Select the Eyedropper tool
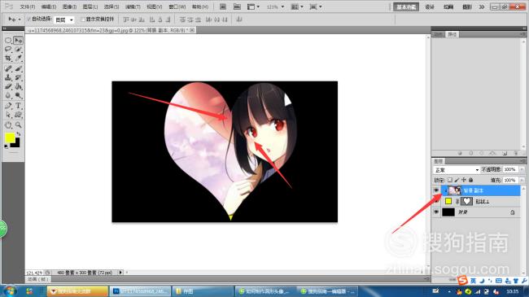The height and width of the screenshot is (297, 529). click(x=18, y=59)
